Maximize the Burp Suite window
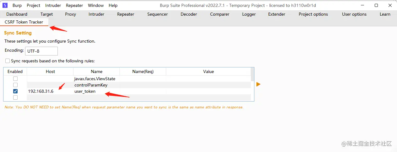Viewport: 397px width, 152px height. point(376,5)
